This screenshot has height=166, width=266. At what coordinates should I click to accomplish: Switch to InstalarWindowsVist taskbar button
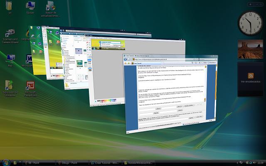[139, 163]
